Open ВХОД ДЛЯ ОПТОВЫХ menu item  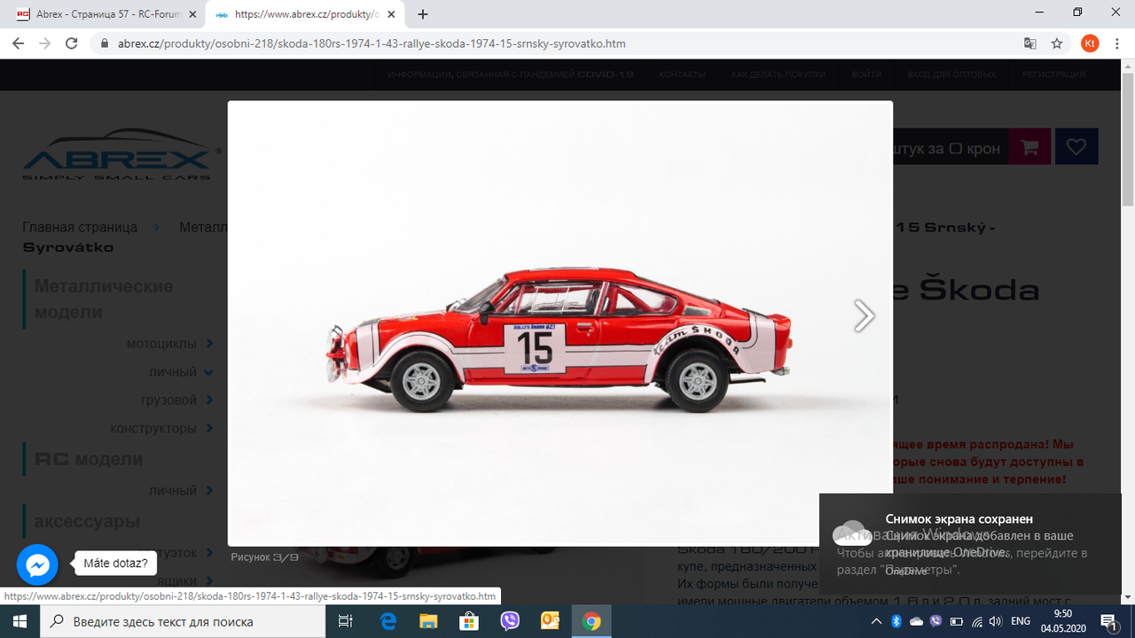tap(951, 74)
